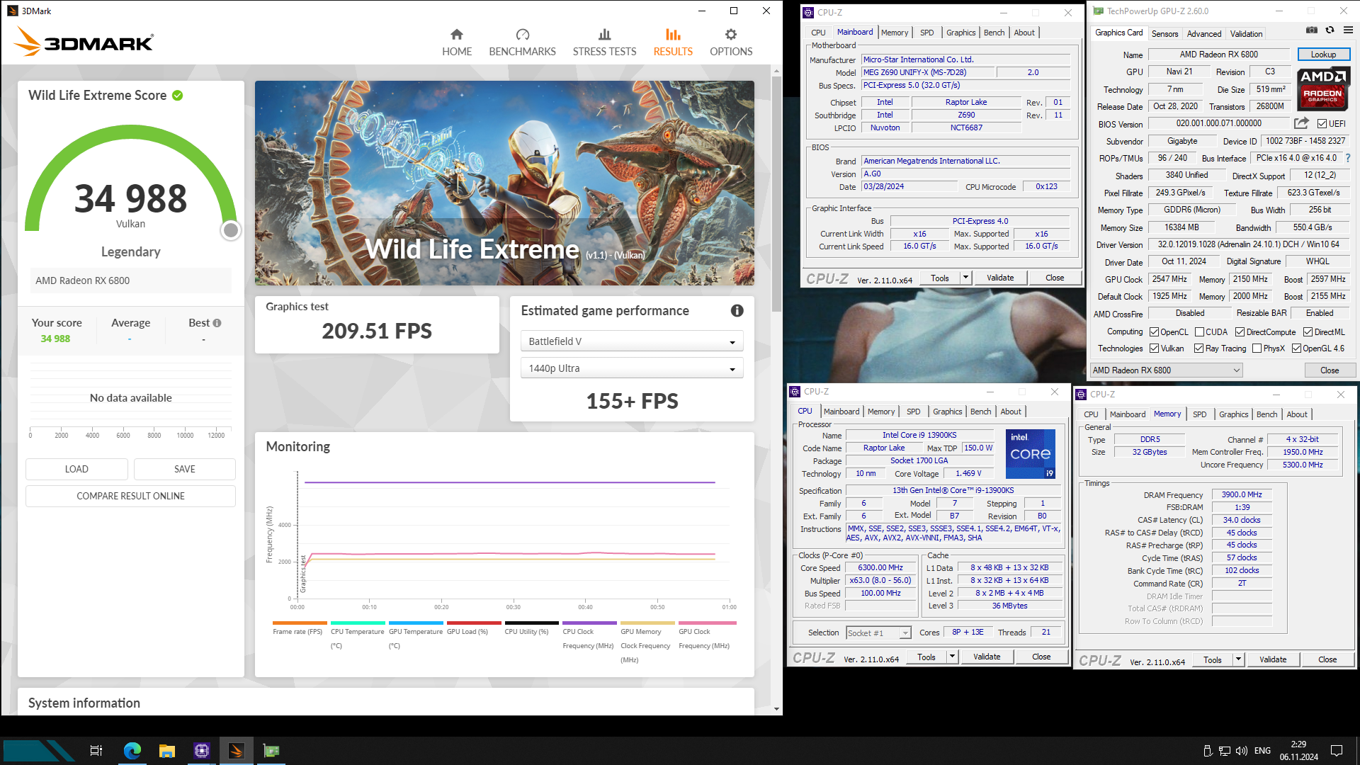The height and width of the screenshot is (765, 1360).
Task: Click Wild Life Extreme benchmark image
Action: pos(504,183)
